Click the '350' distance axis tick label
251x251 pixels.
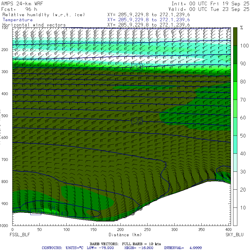click(x=201, y=230)
